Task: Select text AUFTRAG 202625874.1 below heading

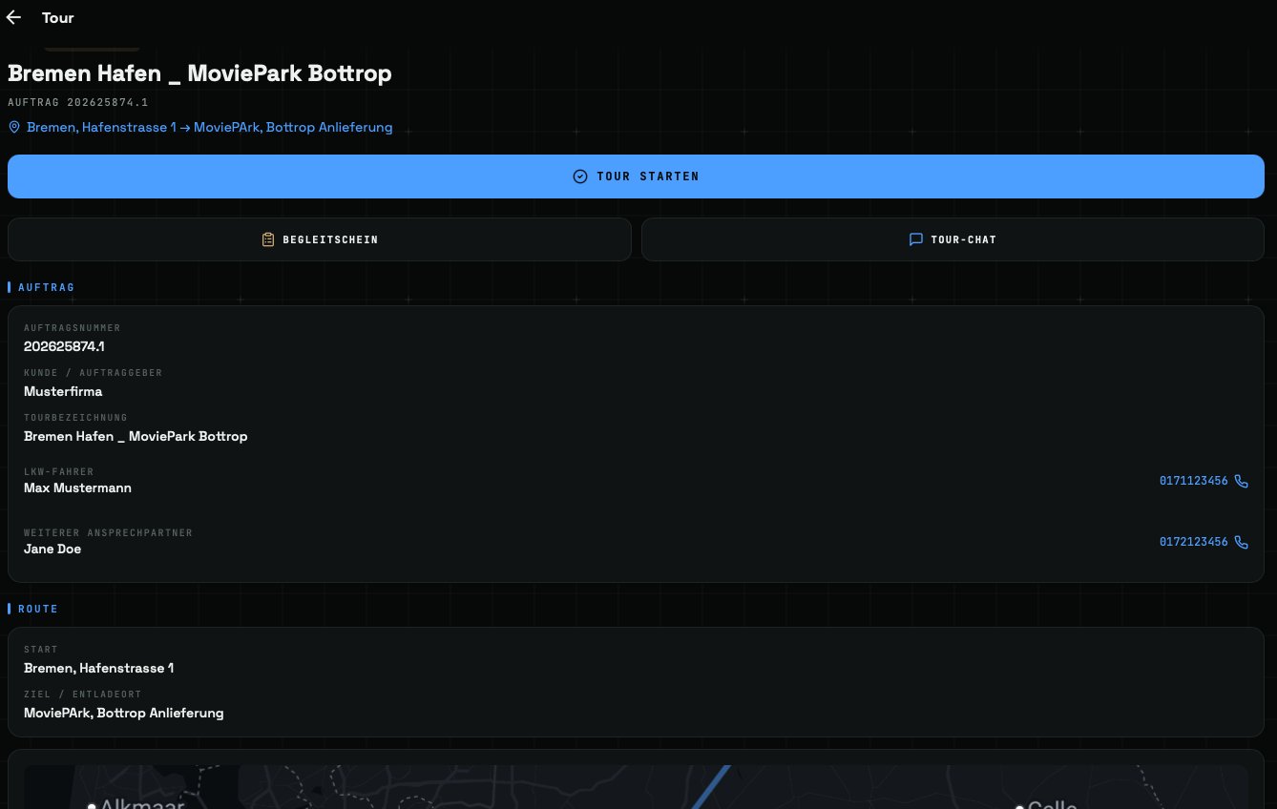Action: click(x=78, y=102)
